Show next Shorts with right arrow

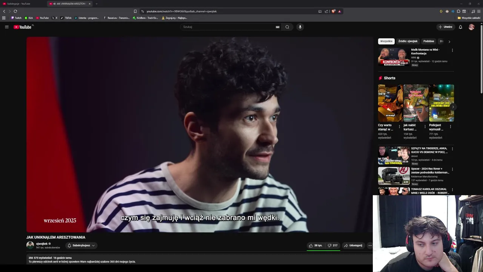tap(453, 107)
